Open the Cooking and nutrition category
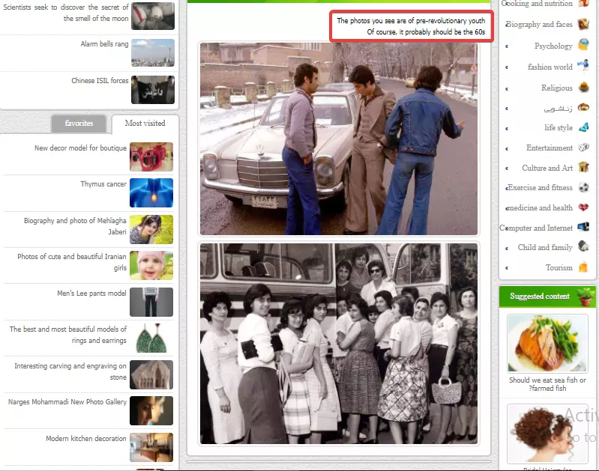Screen dimensions: 599x471 tap(537, 4)
